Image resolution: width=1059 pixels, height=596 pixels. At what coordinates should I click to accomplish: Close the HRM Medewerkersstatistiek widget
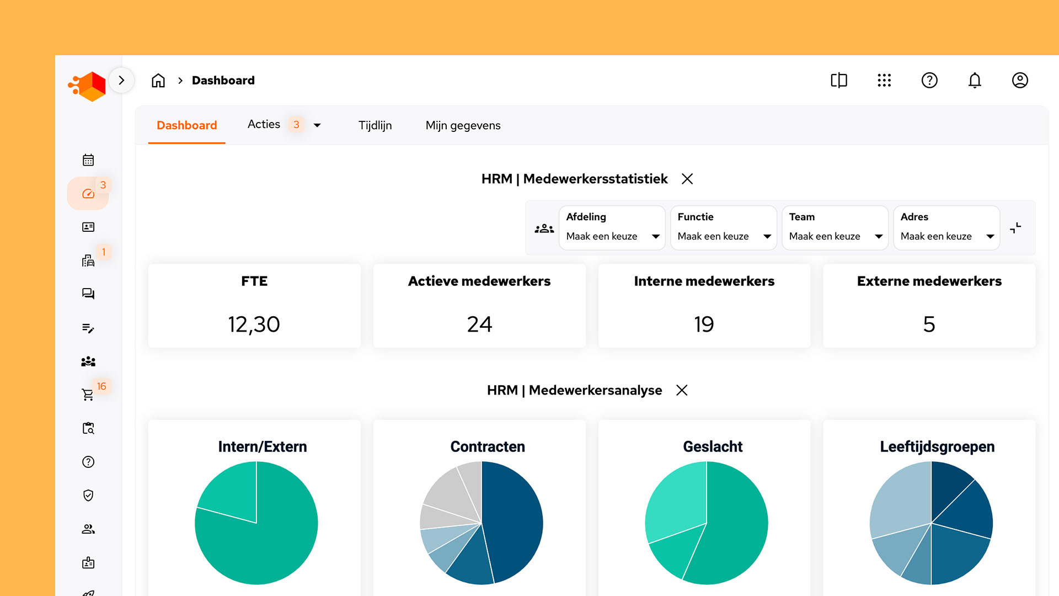tap(687, 179)
